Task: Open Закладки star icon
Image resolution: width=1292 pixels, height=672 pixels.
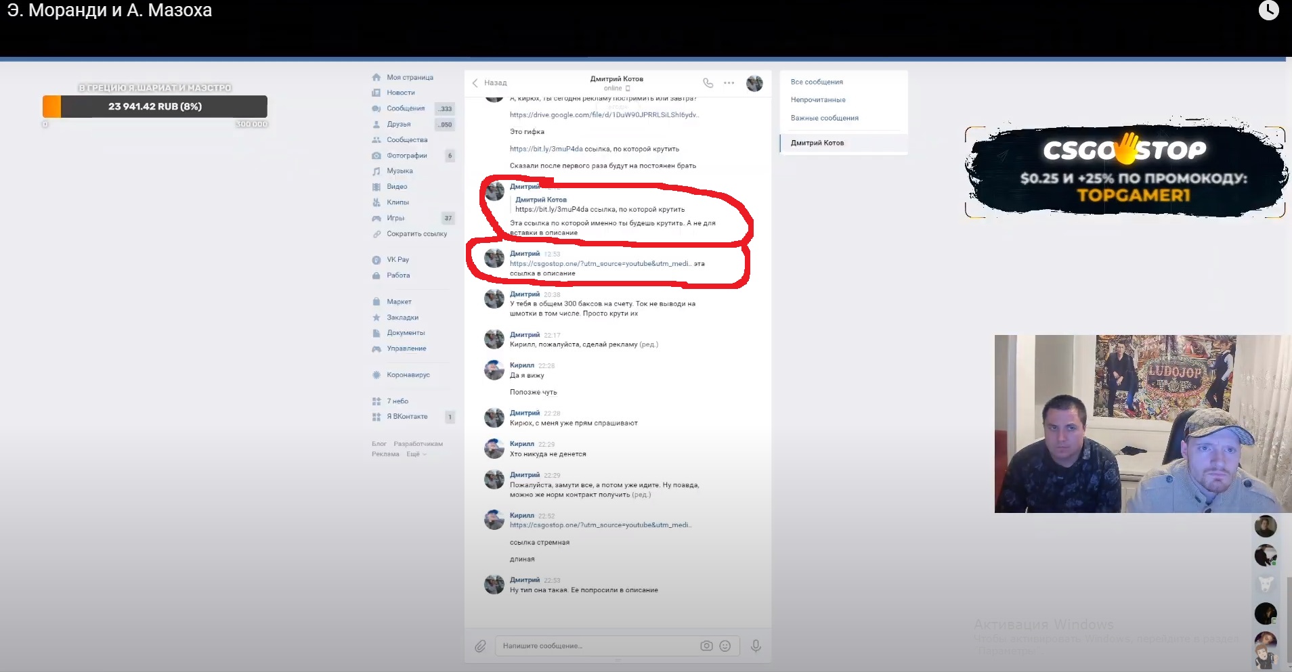Action: pos(376,317)
